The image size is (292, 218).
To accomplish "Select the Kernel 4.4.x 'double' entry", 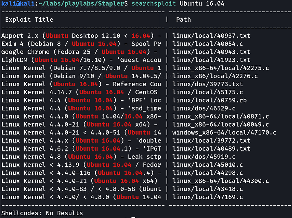I will coord(81,141).
